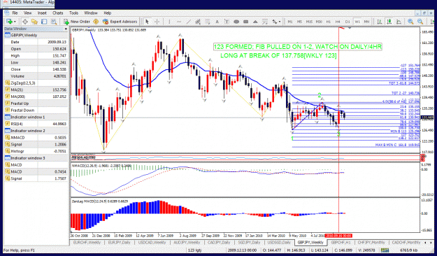Open the Help menu
Viewport: 437px width, 256px height.
(107, 13)
